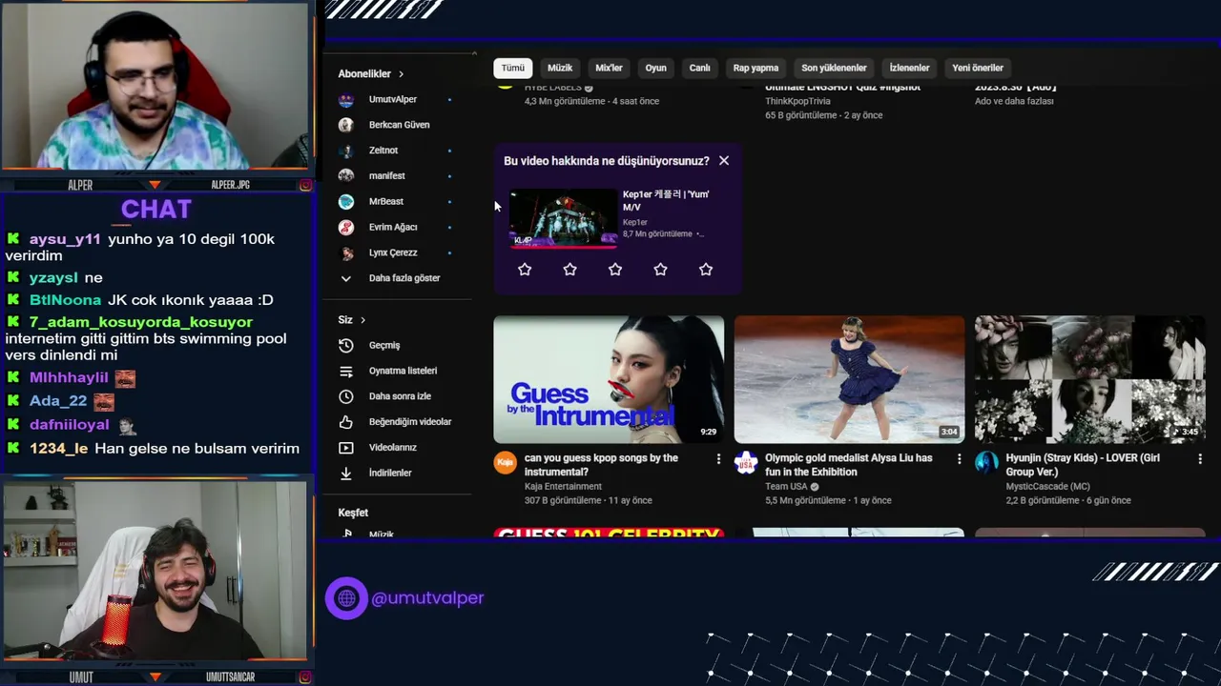Viewport: 1221px width, 686px height.
Task: Click Team USA channel avatar
Action: [x=745, y=463]
